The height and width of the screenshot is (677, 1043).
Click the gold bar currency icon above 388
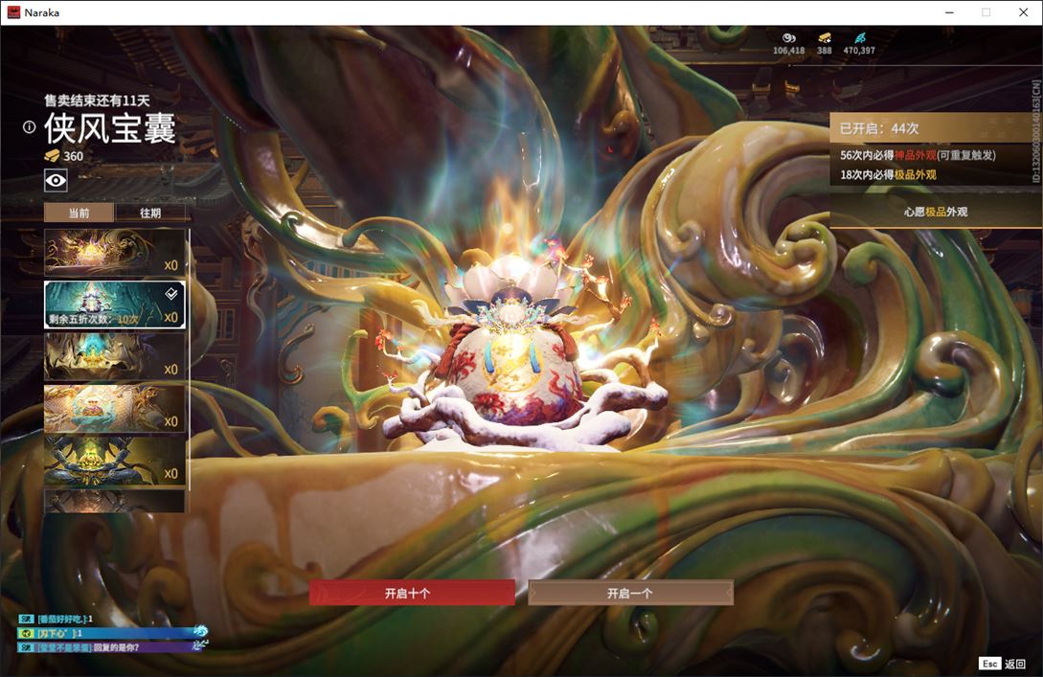point(825,38)
